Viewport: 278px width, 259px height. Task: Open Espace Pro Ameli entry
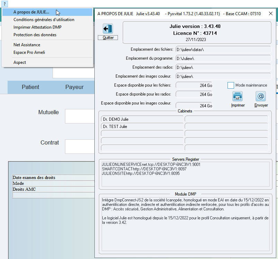(29, 52)
